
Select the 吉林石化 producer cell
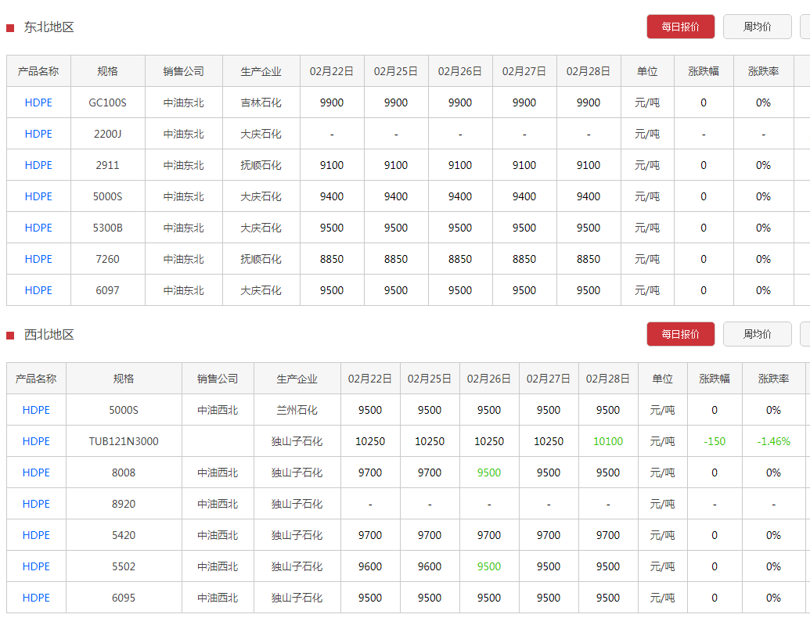(x=261, y=102)
